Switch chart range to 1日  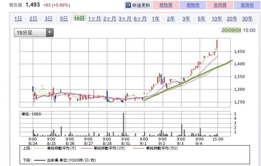point(18,19)
